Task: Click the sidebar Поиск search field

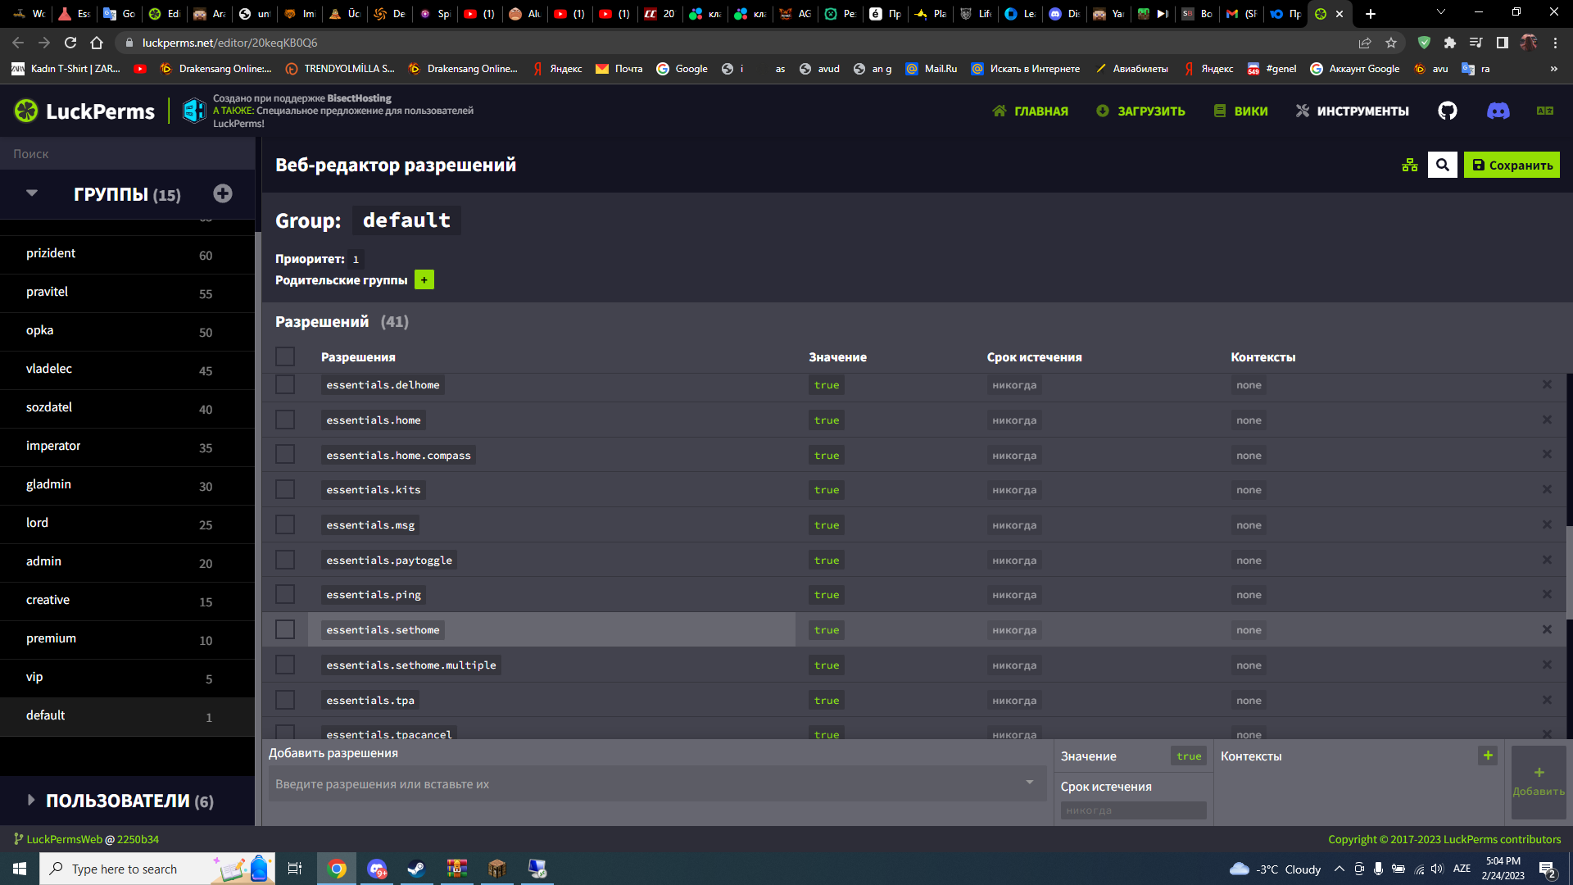Action: [x=127, y=153]
